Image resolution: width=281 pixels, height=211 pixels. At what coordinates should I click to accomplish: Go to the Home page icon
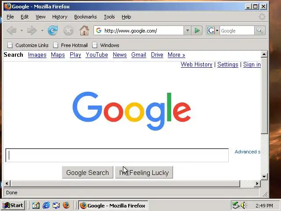[x=84, y=30]
